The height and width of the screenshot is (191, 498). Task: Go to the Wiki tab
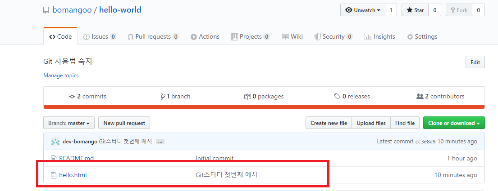click(292, 37)
